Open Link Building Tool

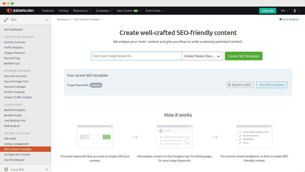click(x=15, y=121)
